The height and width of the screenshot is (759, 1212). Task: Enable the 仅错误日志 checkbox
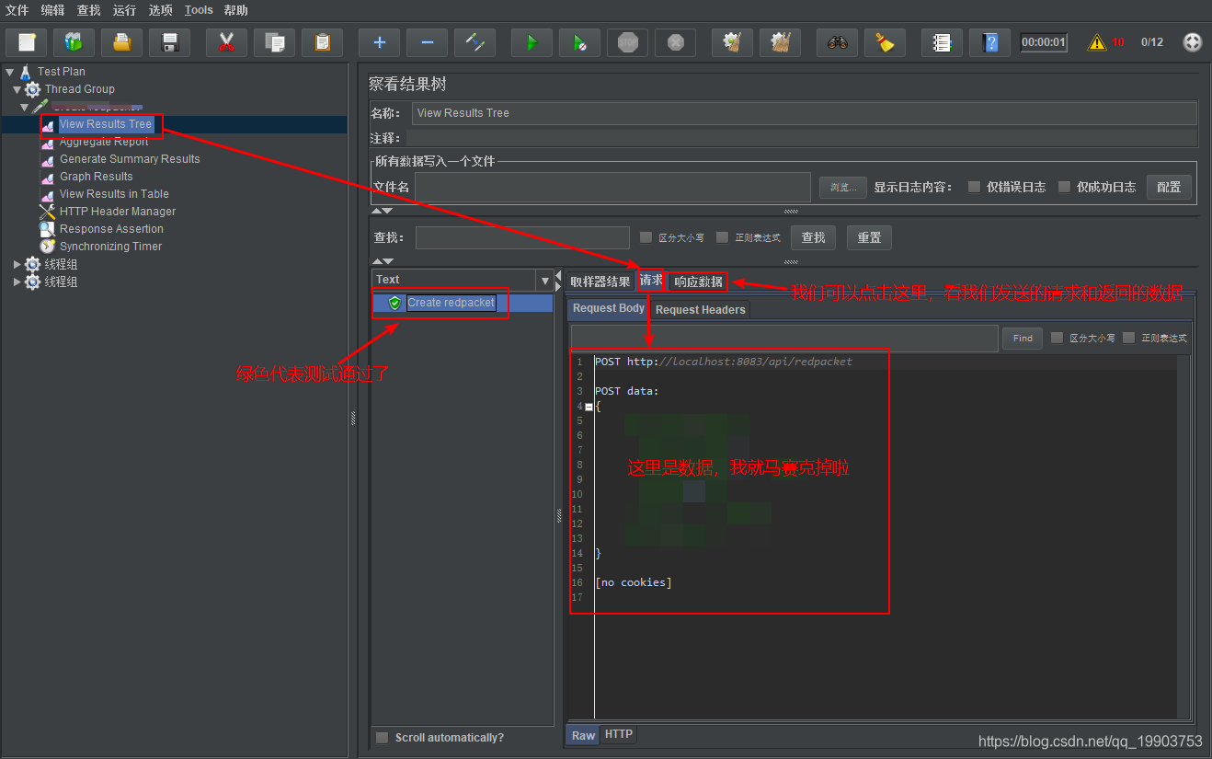(x=974, y=187)
